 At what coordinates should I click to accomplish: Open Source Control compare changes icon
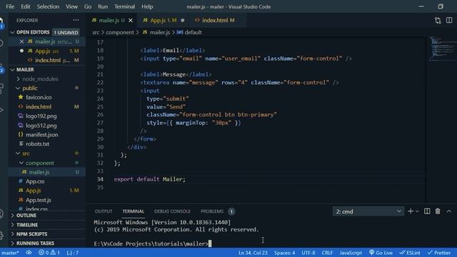pos(438,21)
